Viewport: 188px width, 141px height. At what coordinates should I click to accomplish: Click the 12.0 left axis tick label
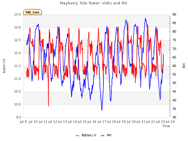point(18,53)
